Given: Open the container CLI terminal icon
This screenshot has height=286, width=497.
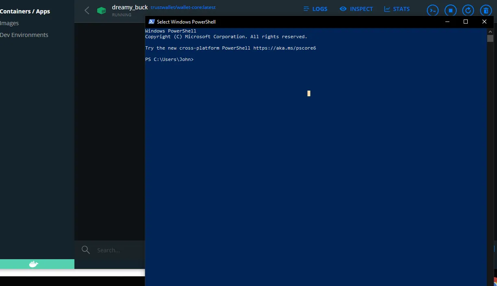Looking at the screenshot, I should tap(433, 11).
